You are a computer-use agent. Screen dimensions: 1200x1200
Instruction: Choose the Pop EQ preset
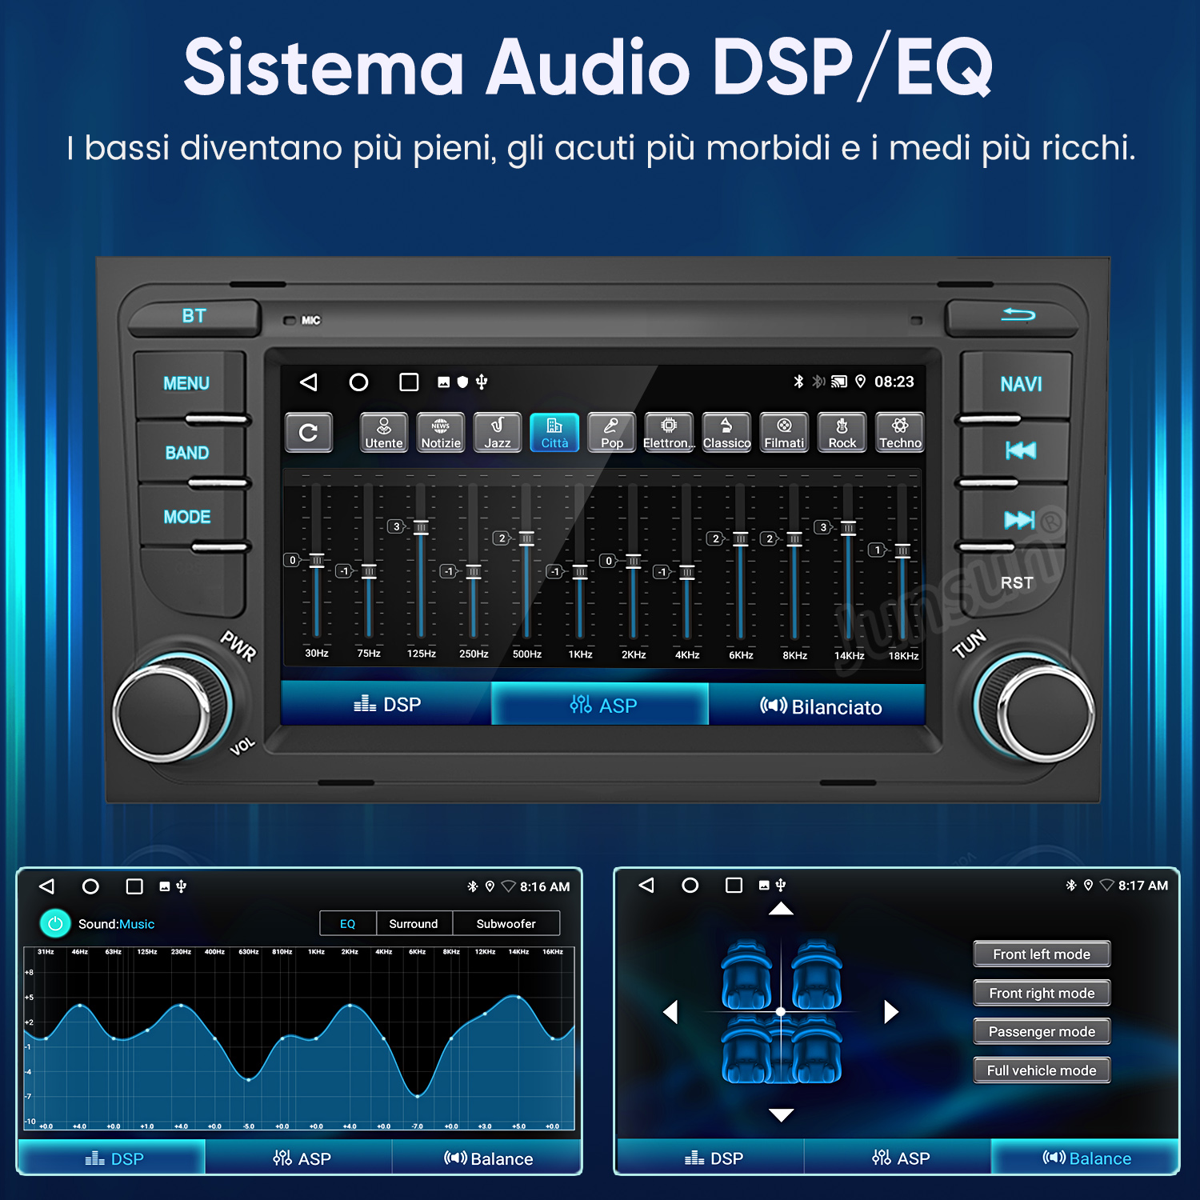612,433
